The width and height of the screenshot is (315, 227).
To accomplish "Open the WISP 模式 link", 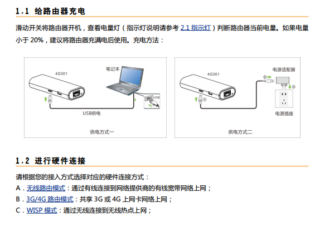I will click(x=42, y=210).
